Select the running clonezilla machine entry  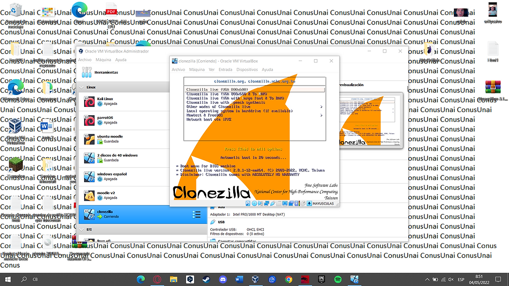(x=143, y=214)
